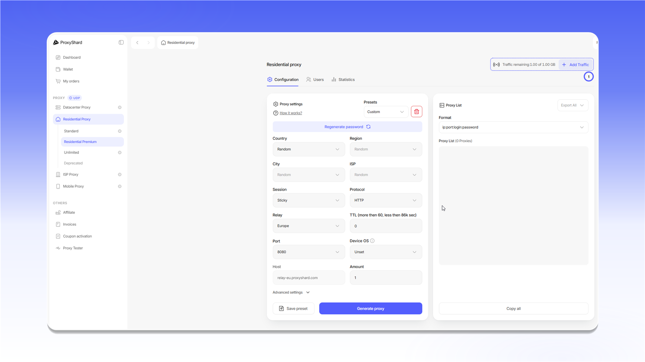Image resolution: width=645 pixels, height=362 pixels.
Task: Click the Add Traffic button
Action: [x=575, y=65]
